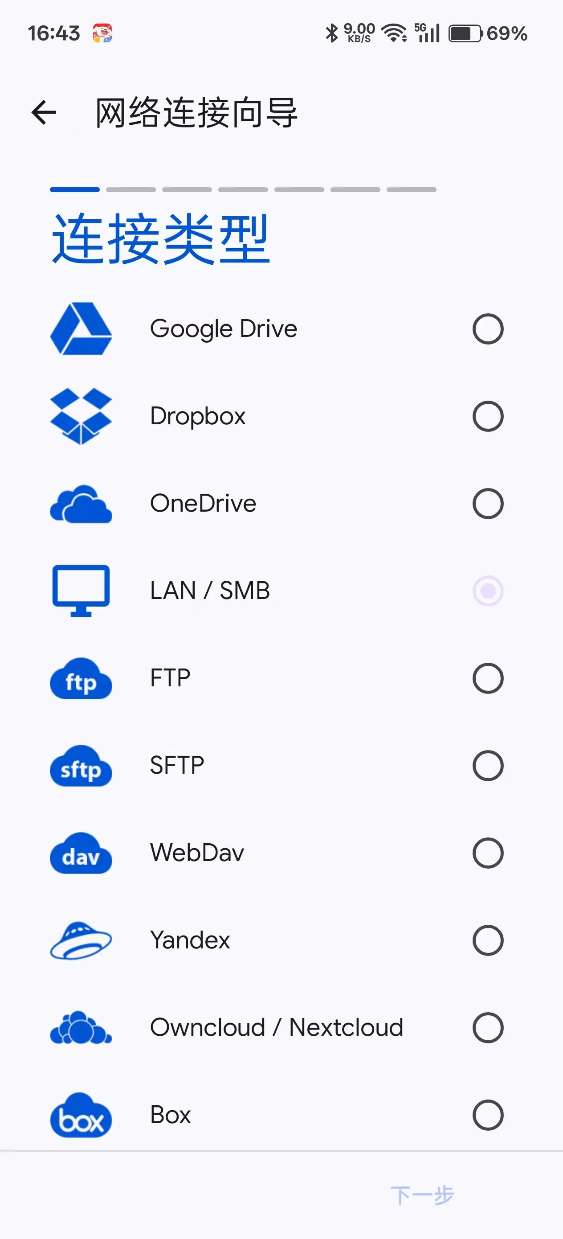Tap the WebDav cloud icon
The width and height of the screenshot is (563, 1239).
[81, 853]
